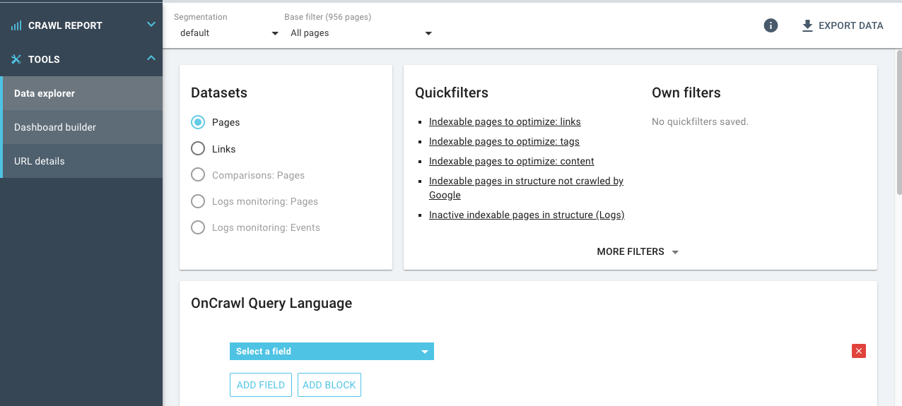Image resolution: width=902 pixels, height=406 pixels.
Task: Open the Segmentation default dropdown
Action: pos(228,33)
